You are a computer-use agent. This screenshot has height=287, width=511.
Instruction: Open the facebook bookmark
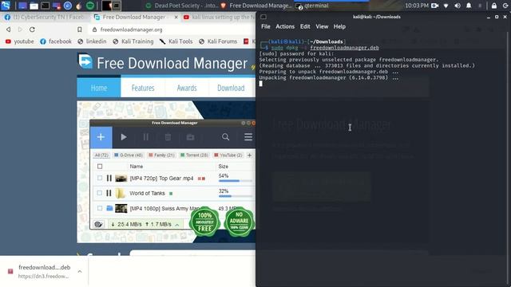pyautogui.click(x=56, y=41)
